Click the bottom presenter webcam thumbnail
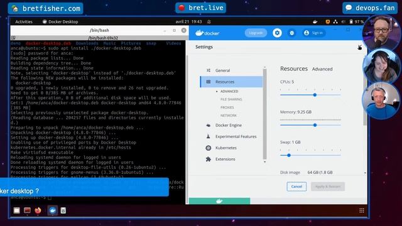Screen dimensions: 402x226 pyautogui.click(x=381, y=100)
